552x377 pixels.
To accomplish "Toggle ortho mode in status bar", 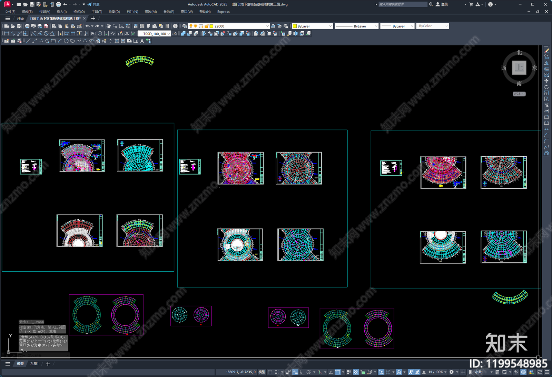I will [302, 372].
